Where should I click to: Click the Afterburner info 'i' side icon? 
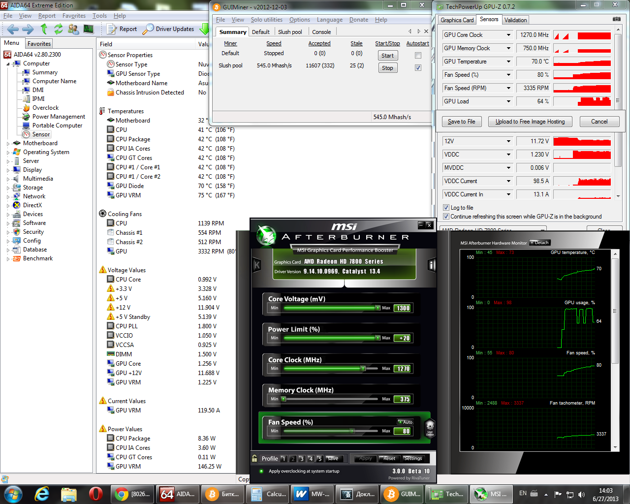[x=432, y=265]
